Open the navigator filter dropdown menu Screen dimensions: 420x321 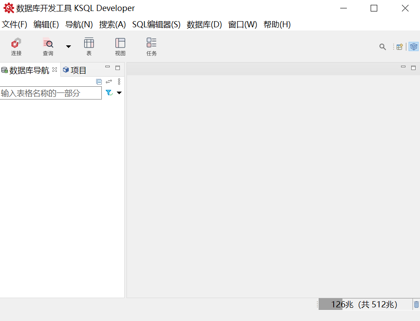pyautogui.click(x=118, y=93)
